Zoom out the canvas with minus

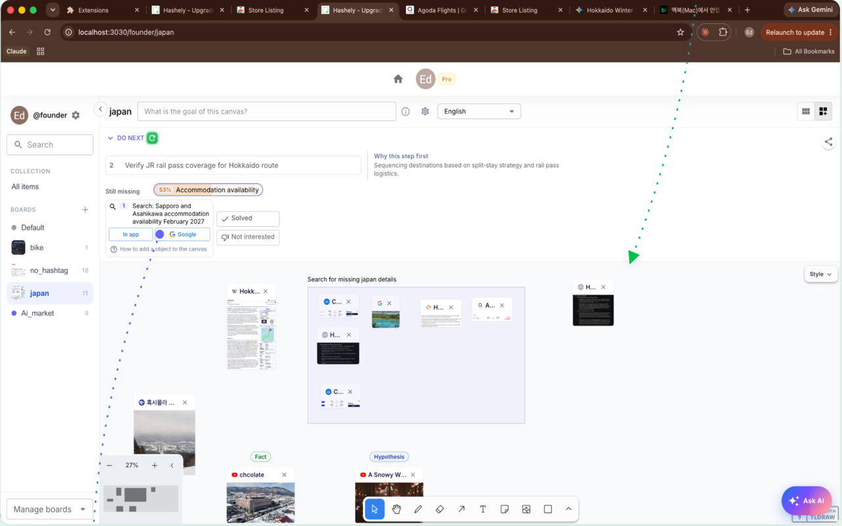click(x=109, y=466)
